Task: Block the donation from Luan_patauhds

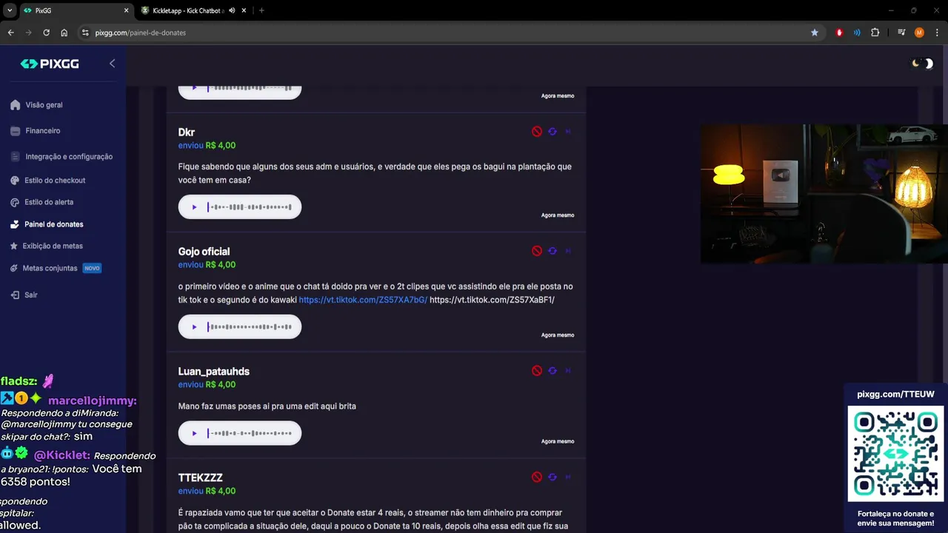Action: click(537, 370)
